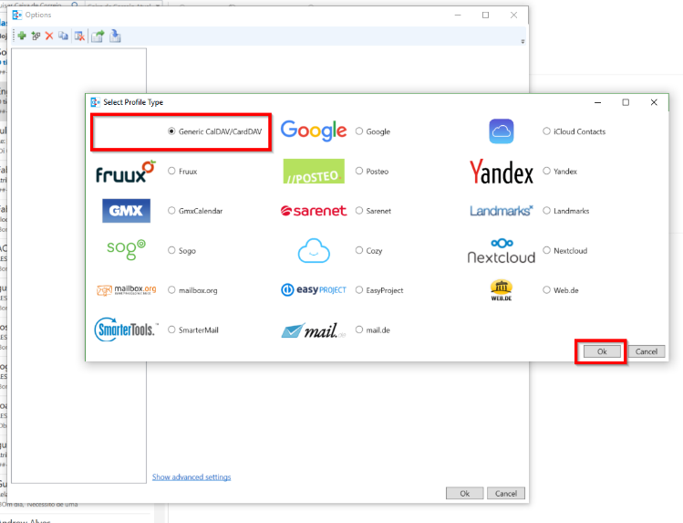Viewport: 683px width, 523px height.
Task: Select the Cozy profile type radio
Action: (x=359, y=250)
